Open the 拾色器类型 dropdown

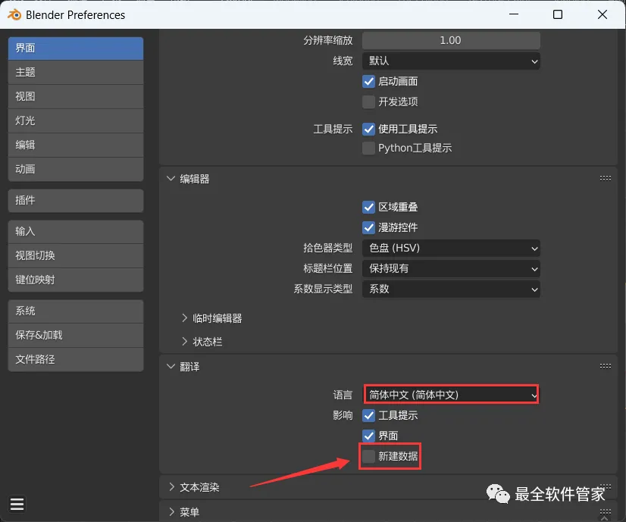tap(451, 248)
